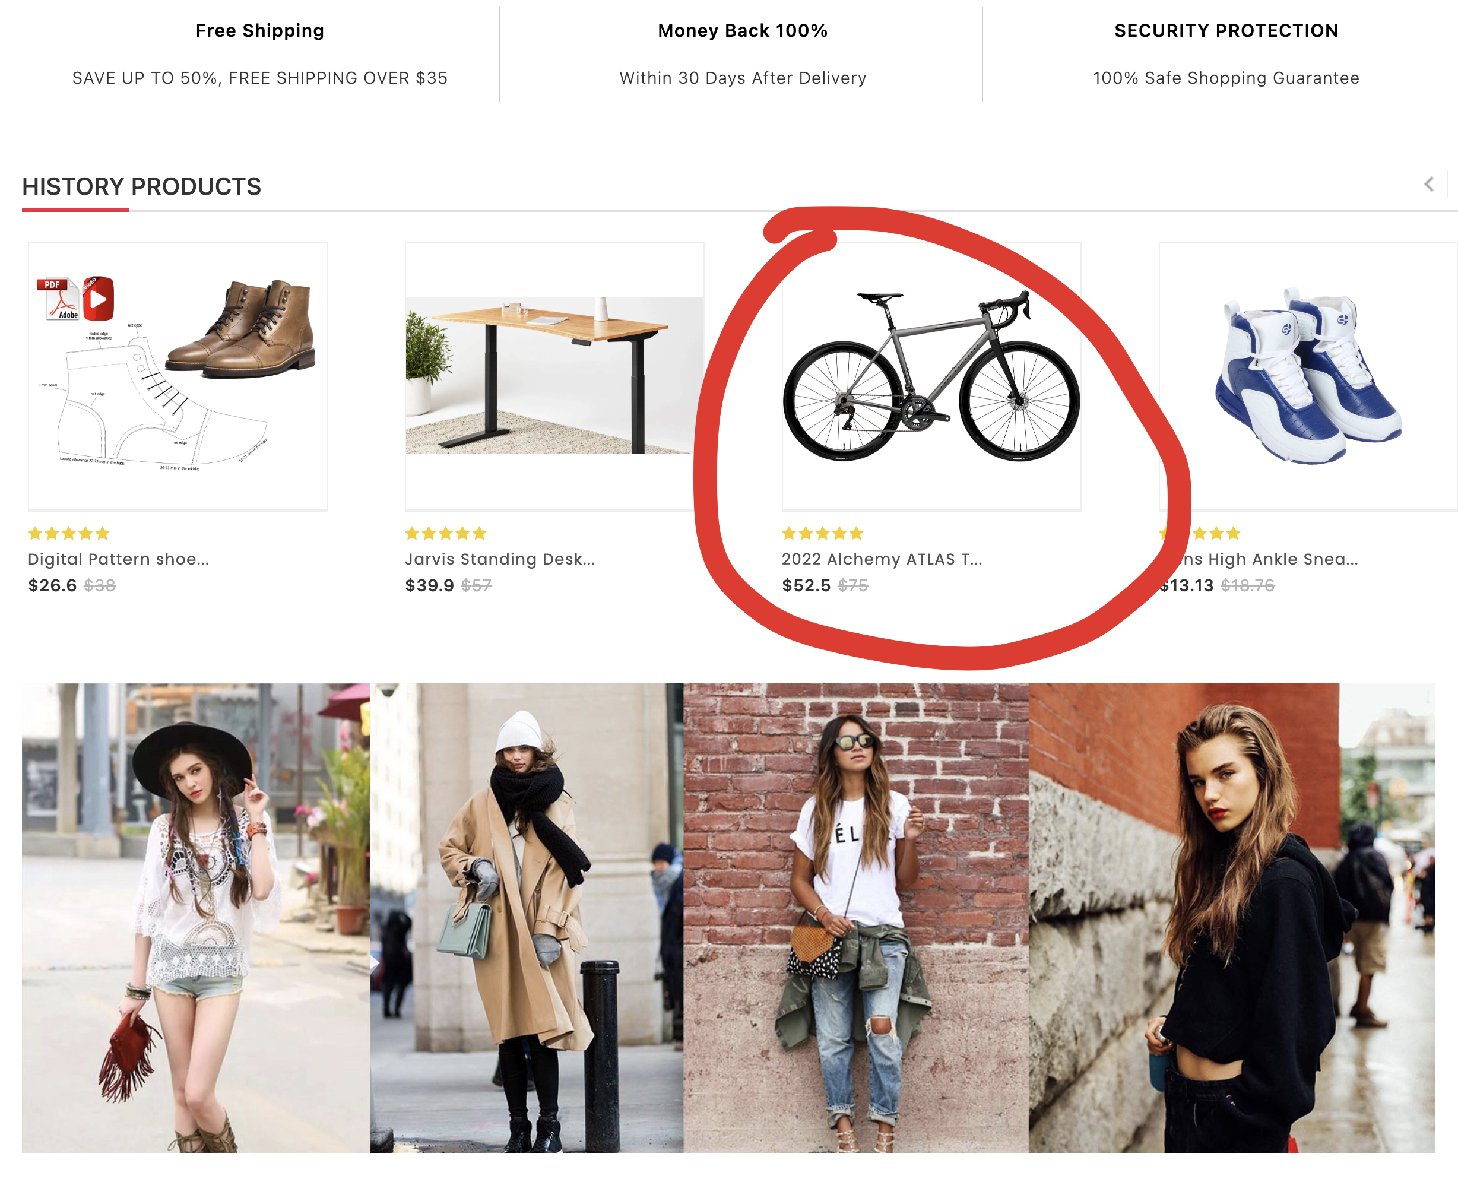Open the black hat woman lookbook photo
This screenshot has height=1179, width=1458.
point(195,917)
